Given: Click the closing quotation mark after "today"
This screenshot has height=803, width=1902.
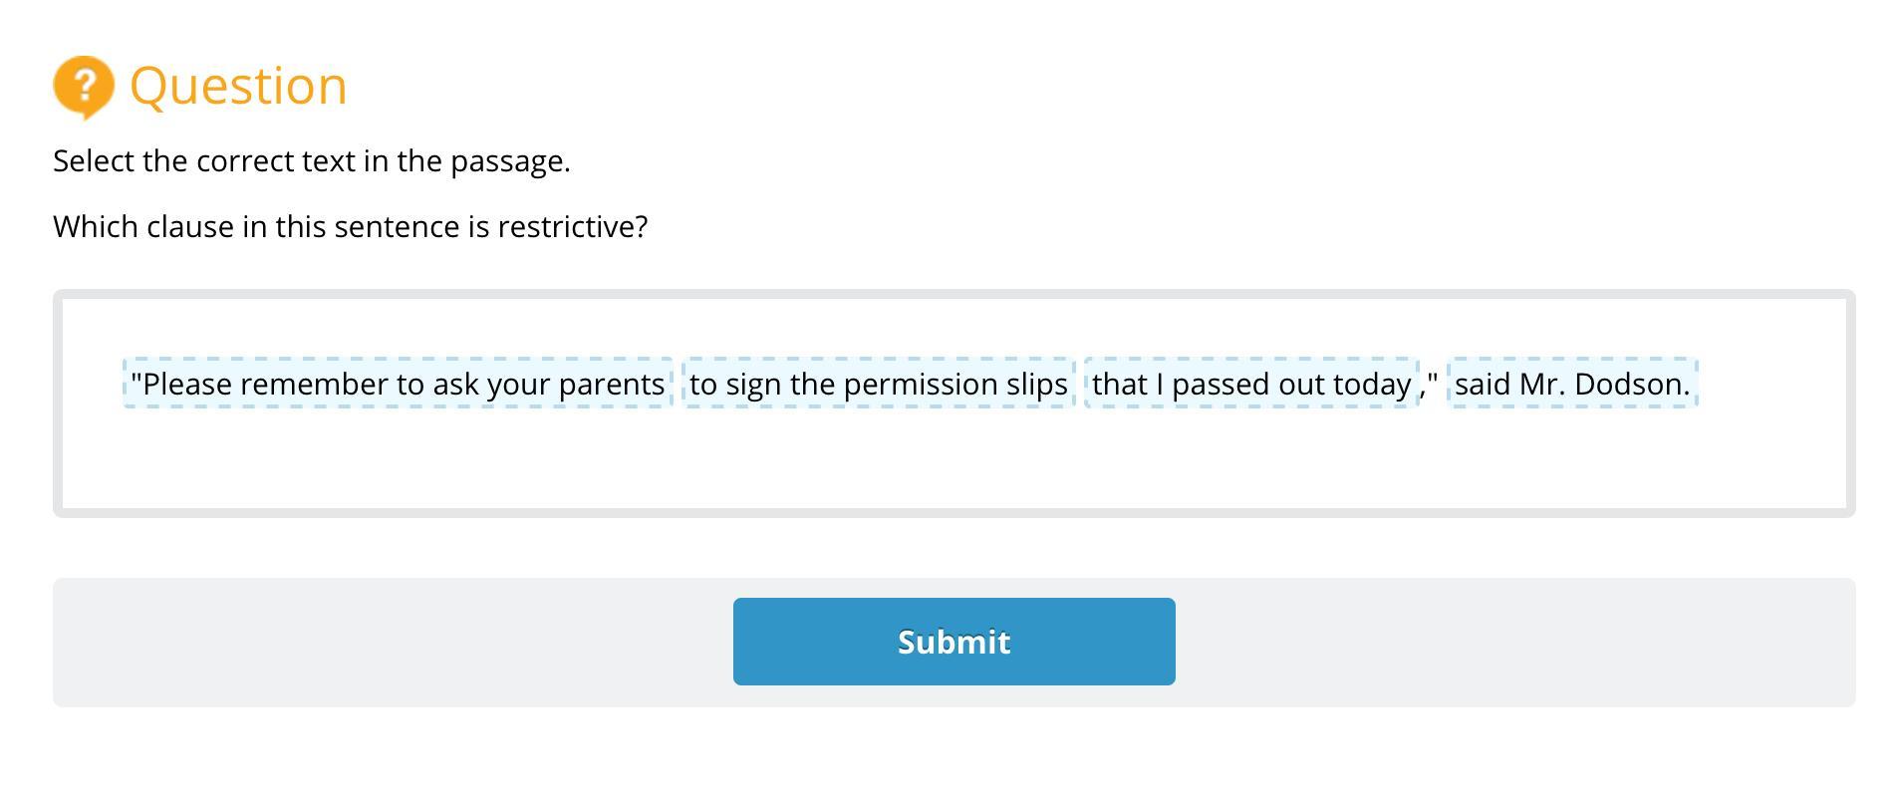Looking at the screenshot, I should tap(1433, 380).
